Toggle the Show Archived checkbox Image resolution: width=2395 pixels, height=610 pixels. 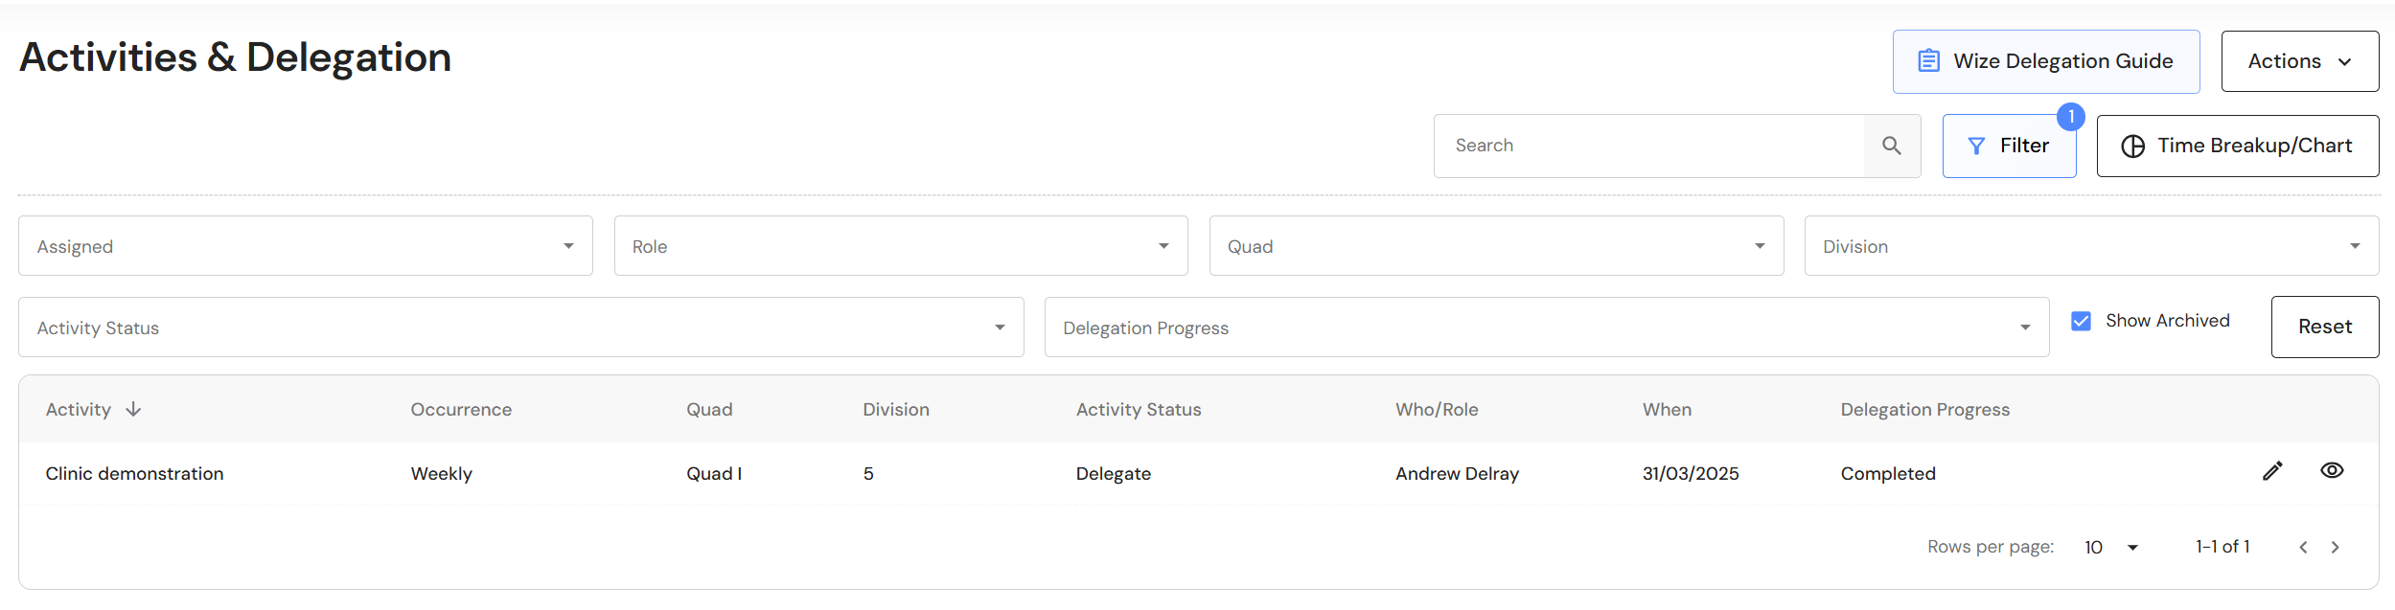point(2081,321)
